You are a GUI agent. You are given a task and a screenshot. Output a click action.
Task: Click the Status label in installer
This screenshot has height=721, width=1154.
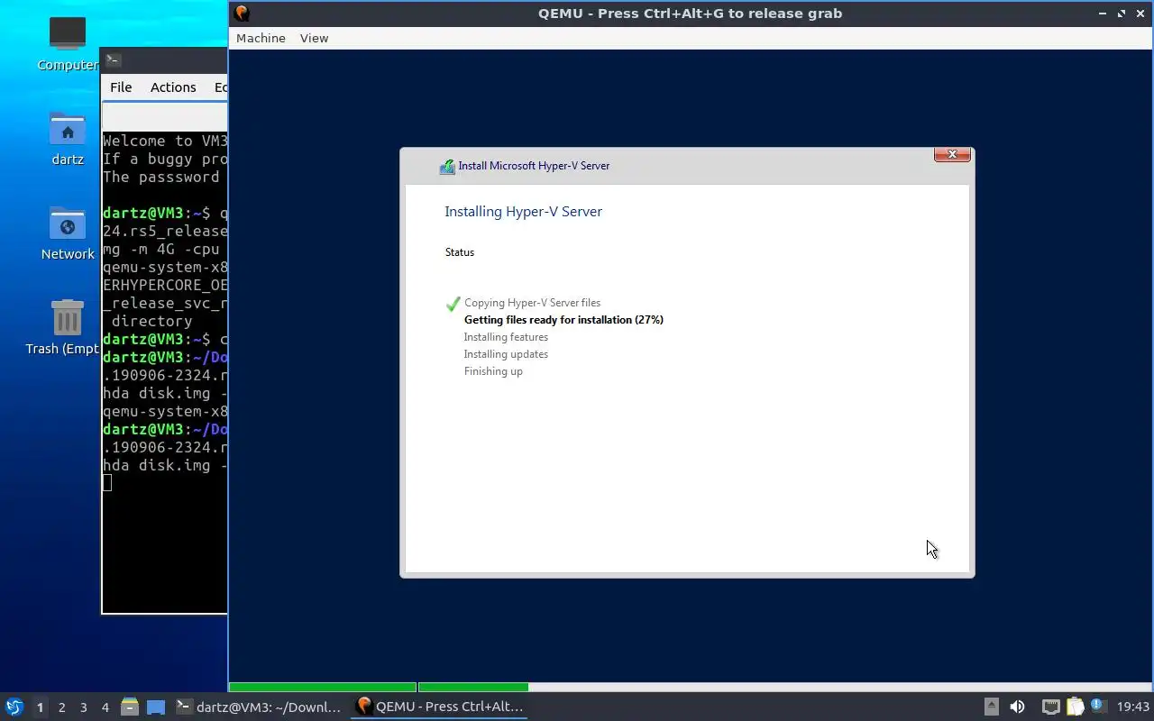(459, 252)
